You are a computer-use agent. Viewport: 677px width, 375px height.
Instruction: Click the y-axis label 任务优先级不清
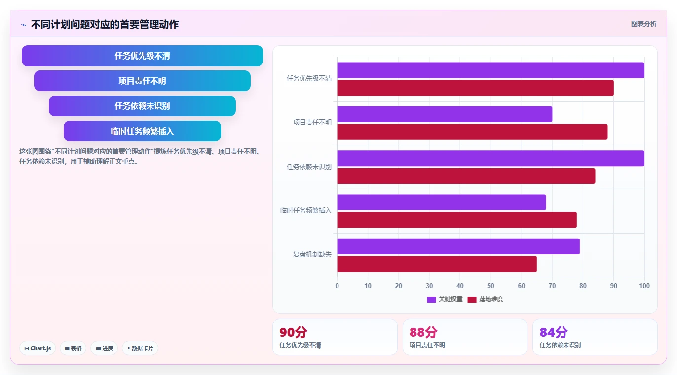pos(309,78)
